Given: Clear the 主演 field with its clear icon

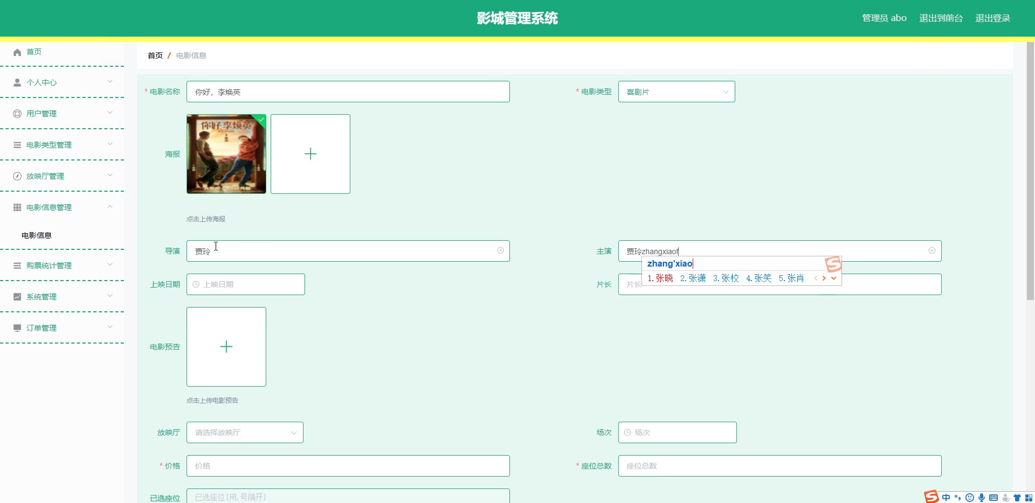Looking at the screenshot, I should [932, 250].
